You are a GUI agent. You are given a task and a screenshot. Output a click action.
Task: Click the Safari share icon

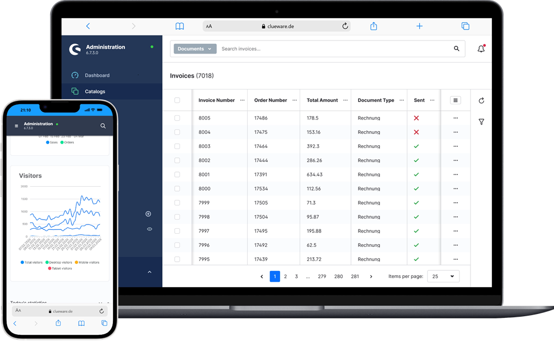tap(373, 26)
